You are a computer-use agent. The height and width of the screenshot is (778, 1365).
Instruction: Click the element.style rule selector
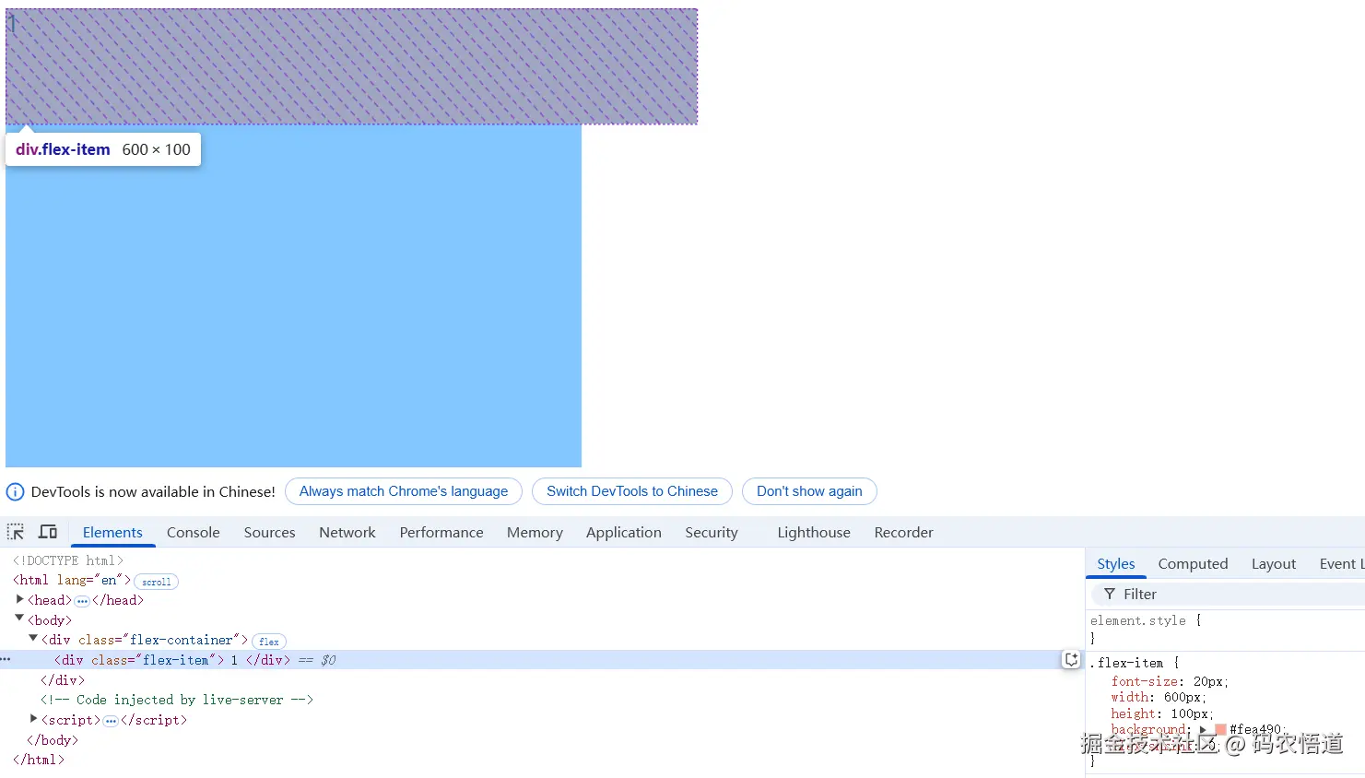pyautogui.click(x=1138, y=620)
